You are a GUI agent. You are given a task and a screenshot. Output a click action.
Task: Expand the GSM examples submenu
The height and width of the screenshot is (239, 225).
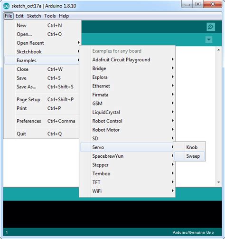pyautogui.click(x=127, y=104)
